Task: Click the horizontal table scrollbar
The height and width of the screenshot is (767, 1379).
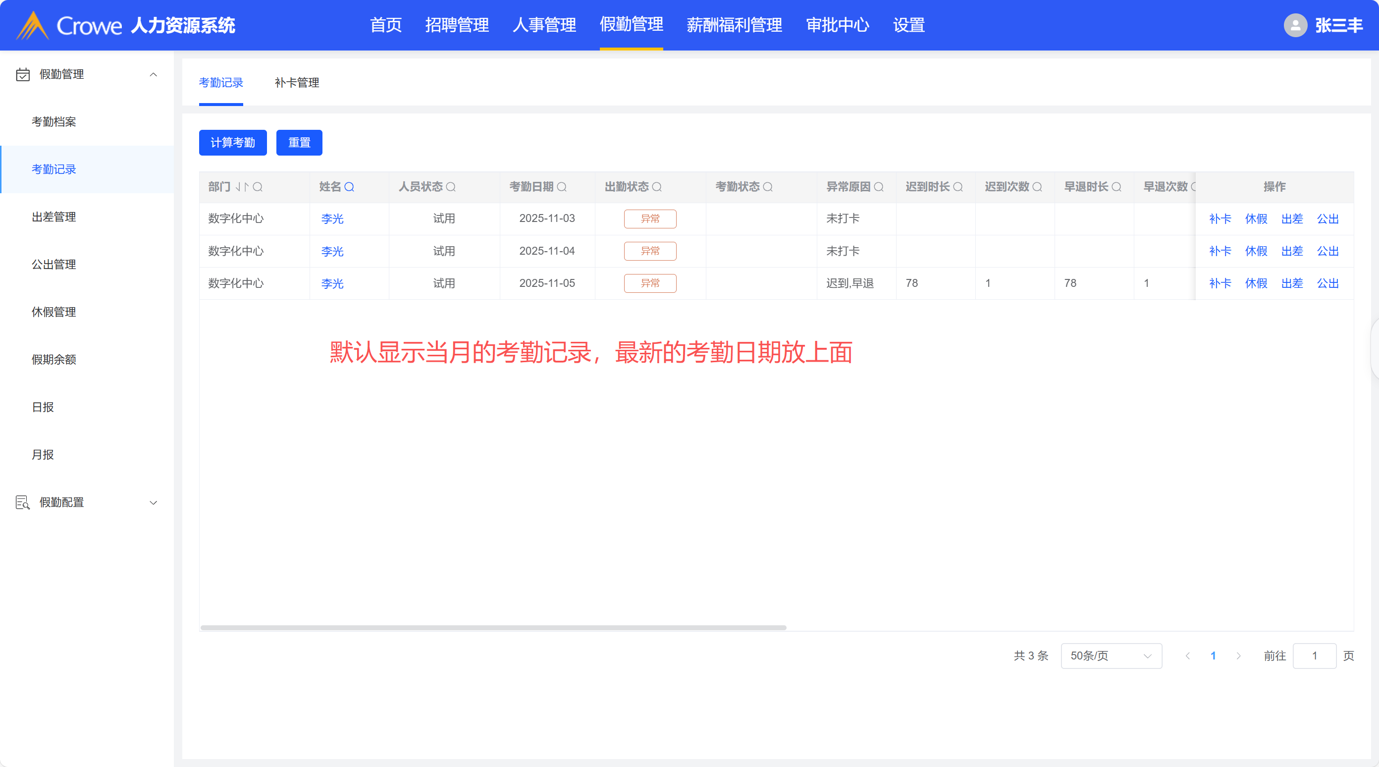Action: pyautogui.click(x=492, y=627)
